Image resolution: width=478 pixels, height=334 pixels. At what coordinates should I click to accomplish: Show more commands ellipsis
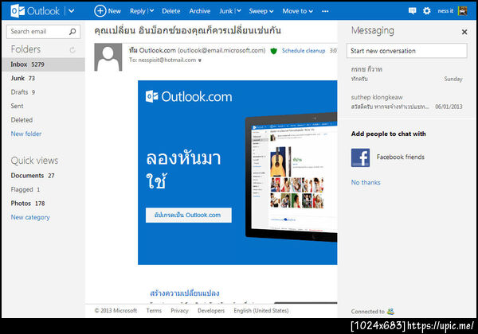(x=325, y=11)
